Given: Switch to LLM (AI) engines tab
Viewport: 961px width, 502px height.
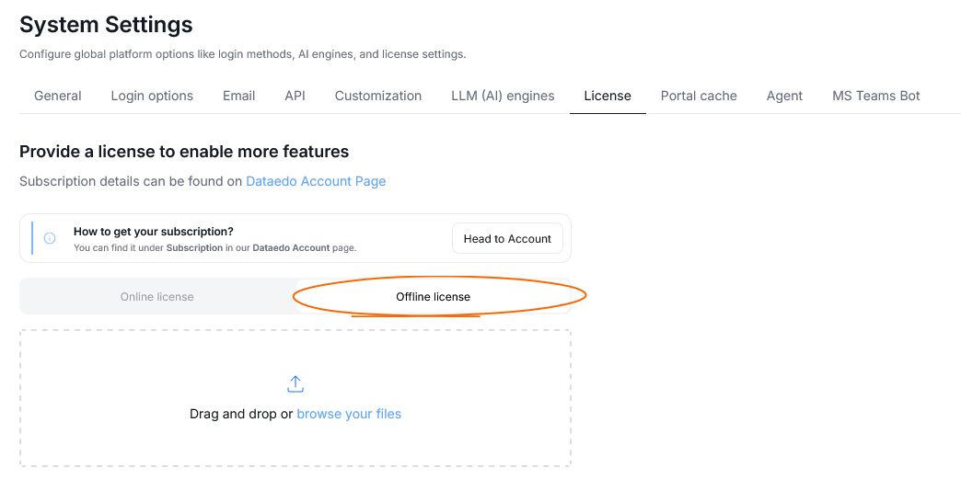Looking at the screenshot, I should tap(503, 97).
